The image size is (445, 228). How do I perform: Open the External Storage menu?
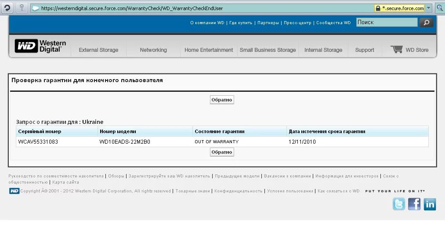pyautogui.click(x=98, y=50)
